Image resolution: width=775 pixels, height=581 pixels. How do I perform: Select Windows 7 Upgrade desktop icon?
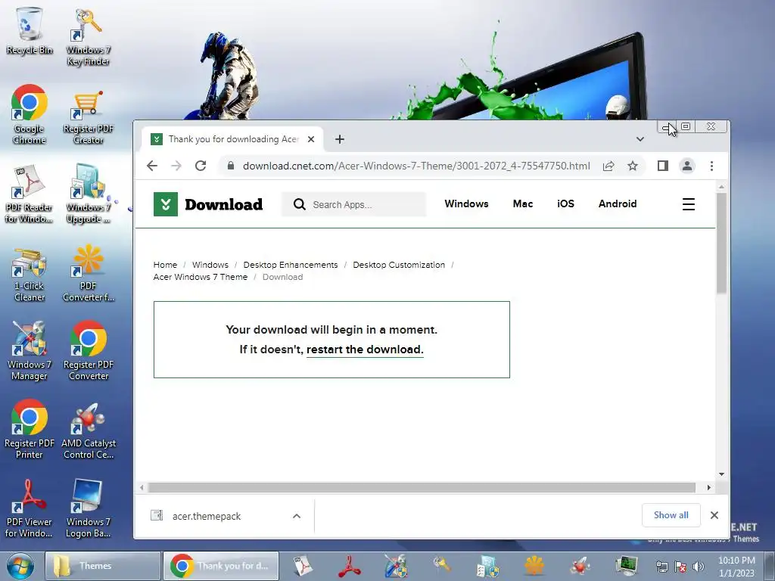tap(88, 194)
